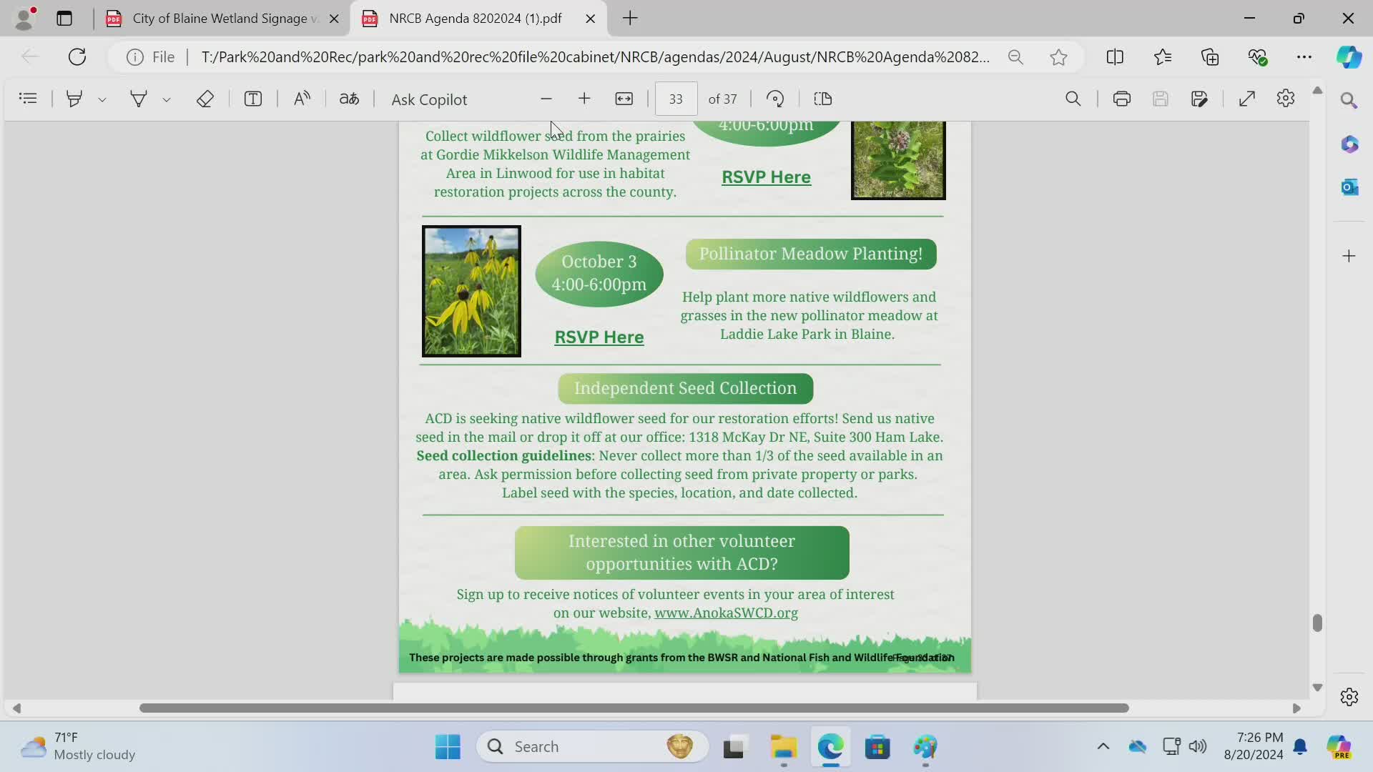
Task: Click the page number input field
Action: tap(676, 99)
